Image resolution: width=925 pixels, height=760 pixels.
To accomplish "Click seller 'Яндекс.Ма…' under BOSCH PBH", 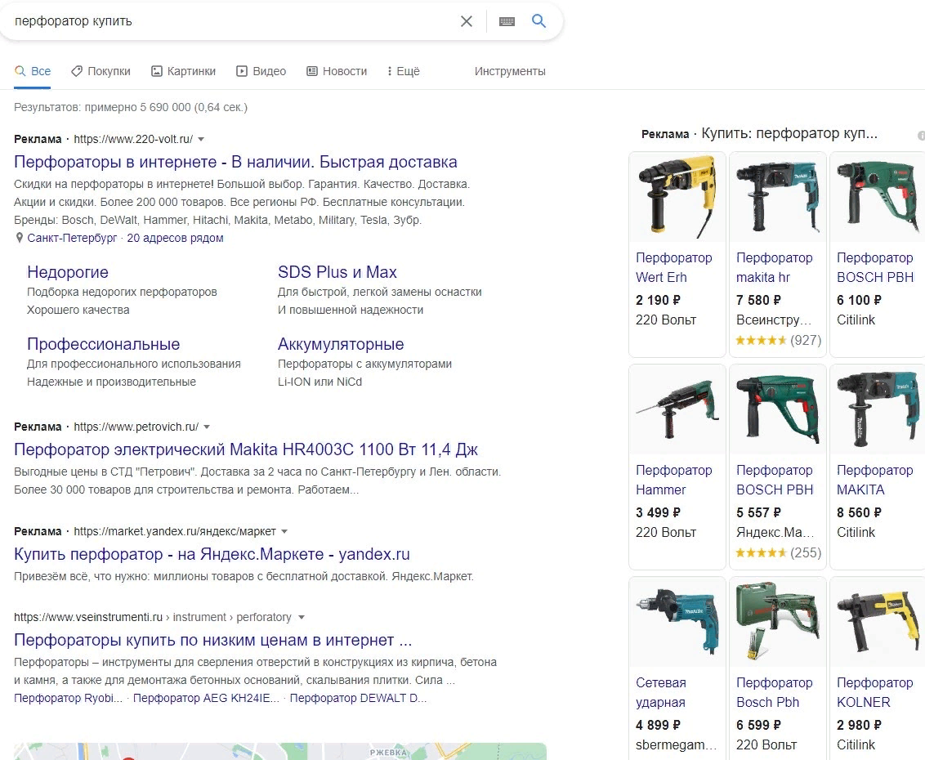I will [x=775, y=532].
